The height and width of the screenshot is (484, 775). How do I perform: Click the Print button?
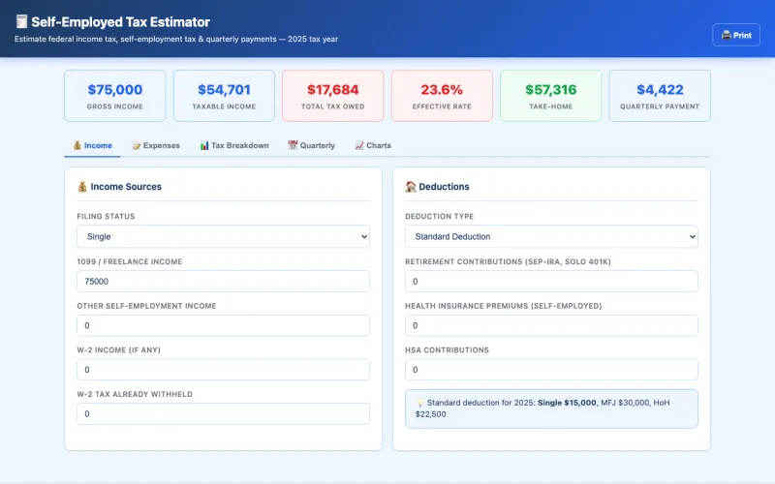click(x=736, y=35)
